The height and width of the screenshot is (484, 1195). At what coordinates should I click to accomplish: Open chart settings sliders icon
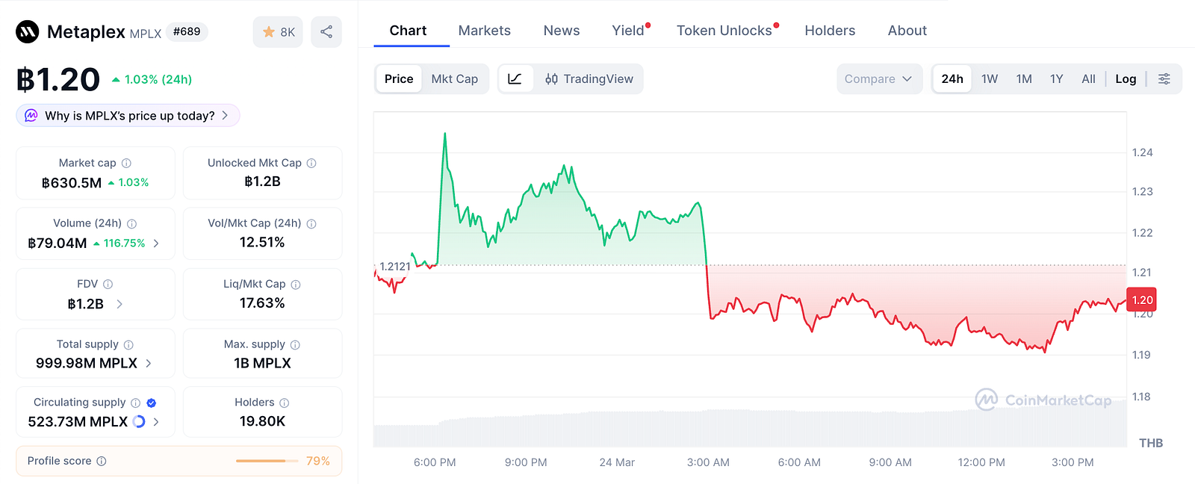[1164, 79]
